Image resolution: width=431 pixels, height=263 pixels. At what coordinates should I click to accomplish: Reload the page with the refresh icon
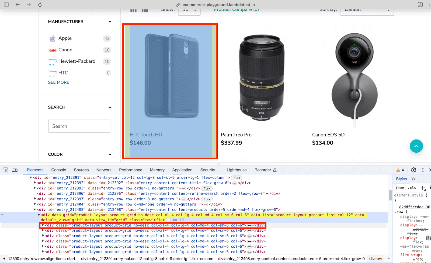click(40, 5)
